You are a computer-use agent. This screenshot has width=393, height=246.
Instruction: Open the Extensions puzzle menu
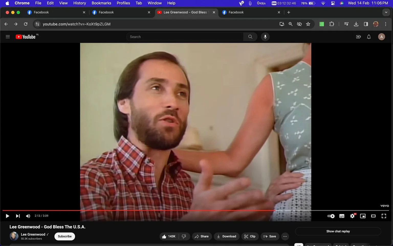point(332,24)
